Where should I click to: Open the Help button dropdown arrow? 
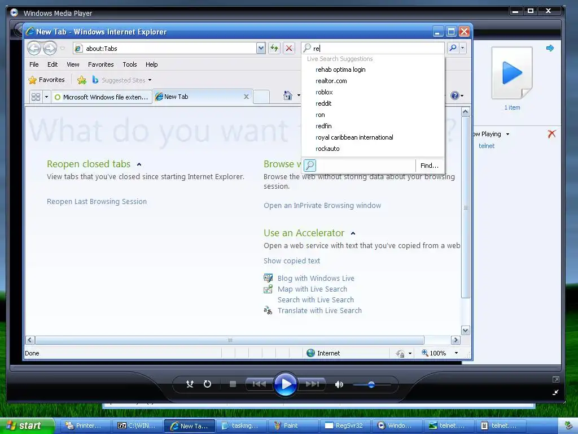tap(462, 96)
